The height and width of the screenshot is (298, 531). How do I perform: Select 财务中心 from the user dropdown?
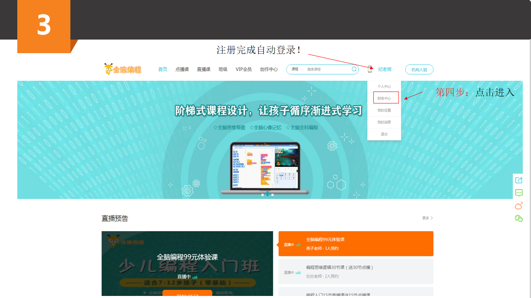384,99
